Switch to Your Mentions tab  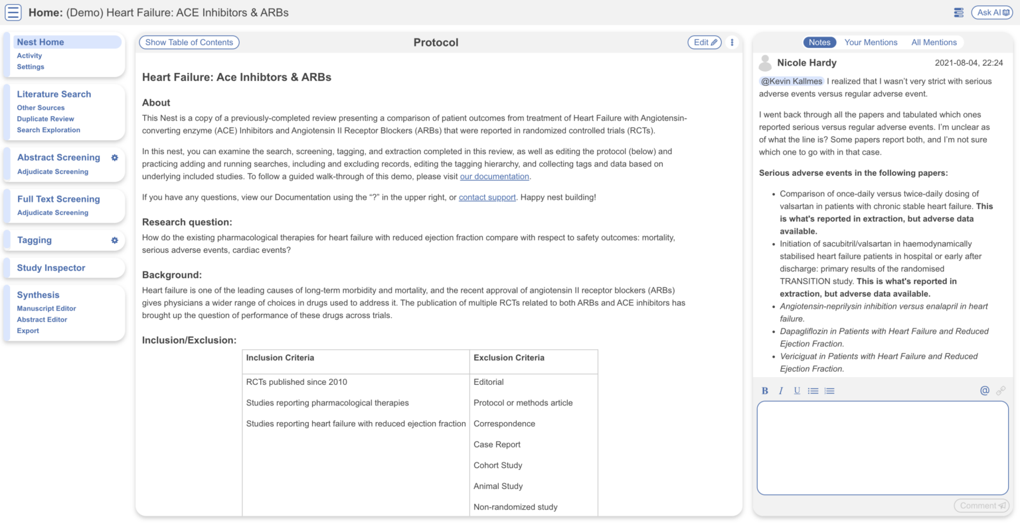tap(871, 42)
